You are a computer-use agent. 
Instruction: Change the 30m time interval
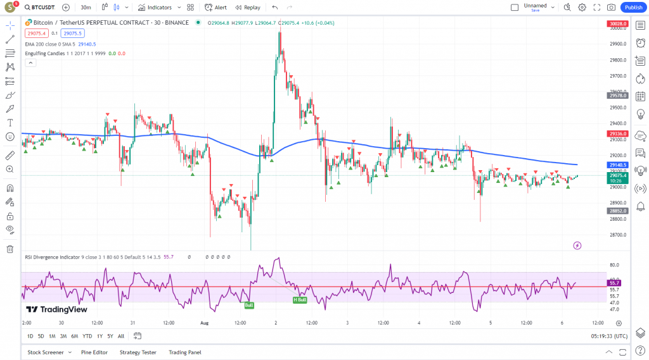(86, 8)
